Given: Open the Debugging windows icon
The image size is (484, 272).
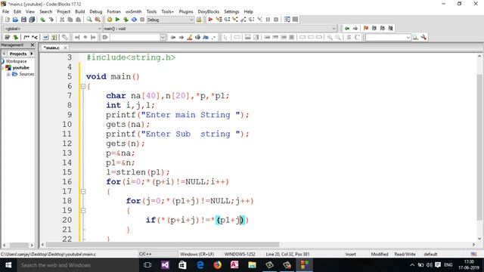Looking at the screenshot, I should (x=287, y=20).
